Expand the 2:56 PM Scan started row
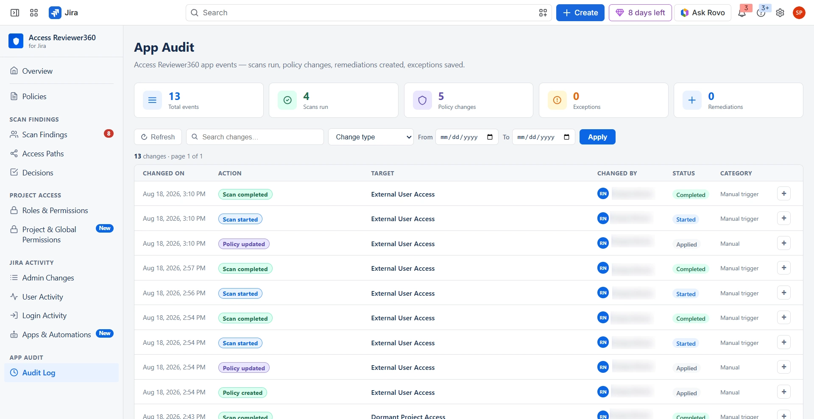The width and height of the screenshot is (814, 419). click(x=784, y=293)
